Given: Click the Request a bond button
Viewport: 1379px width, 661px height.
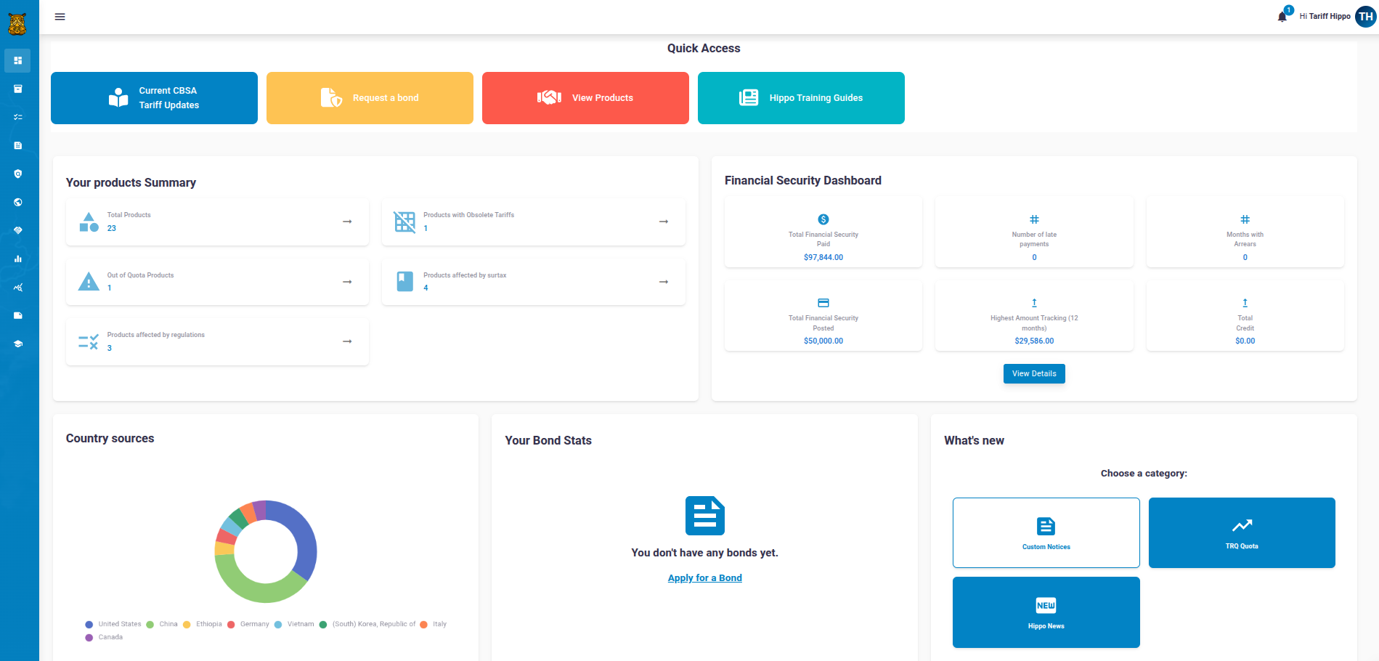Looking at the screenshot, I should pos(370,98).
